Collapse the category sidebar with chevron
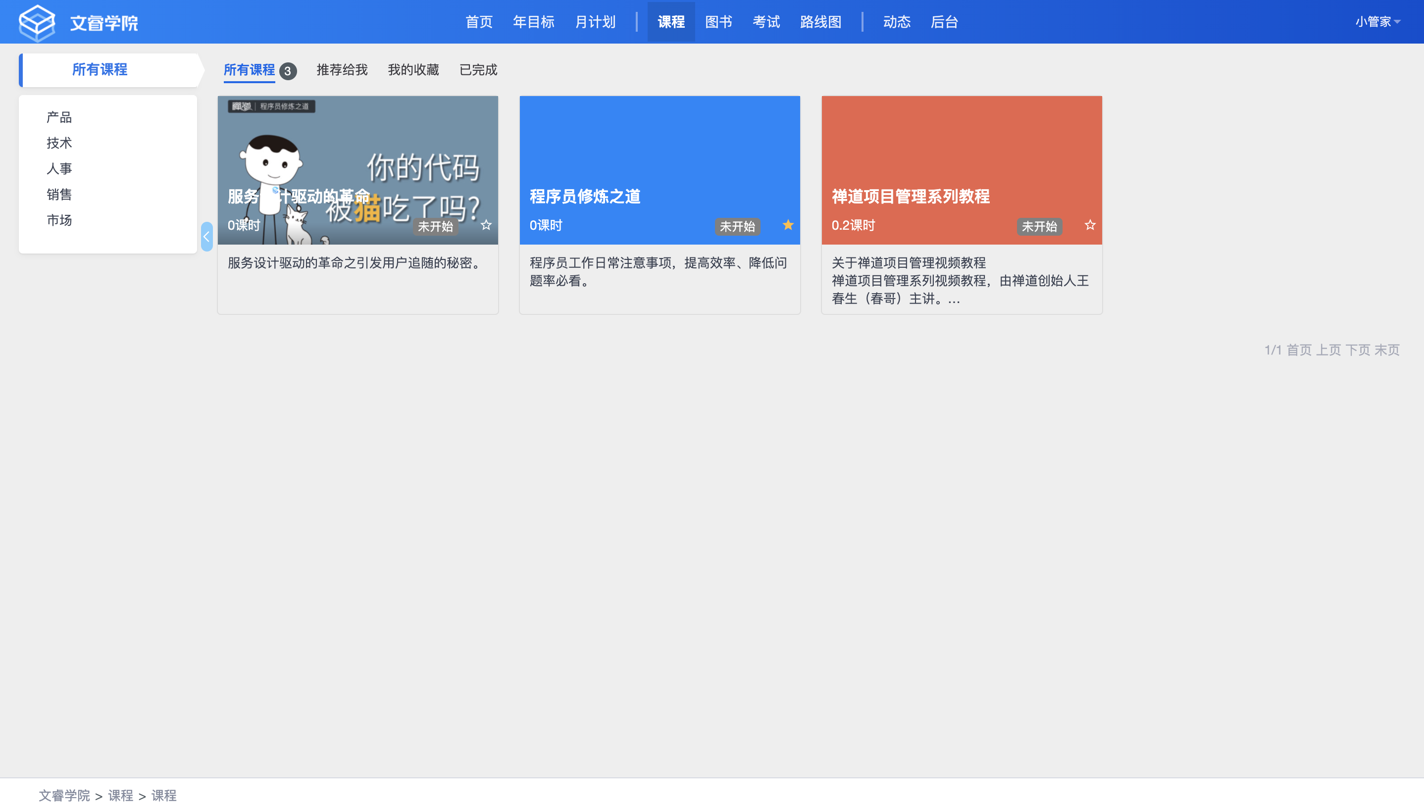Viewport: 1424px width, 812px height. tap(207, 237)
